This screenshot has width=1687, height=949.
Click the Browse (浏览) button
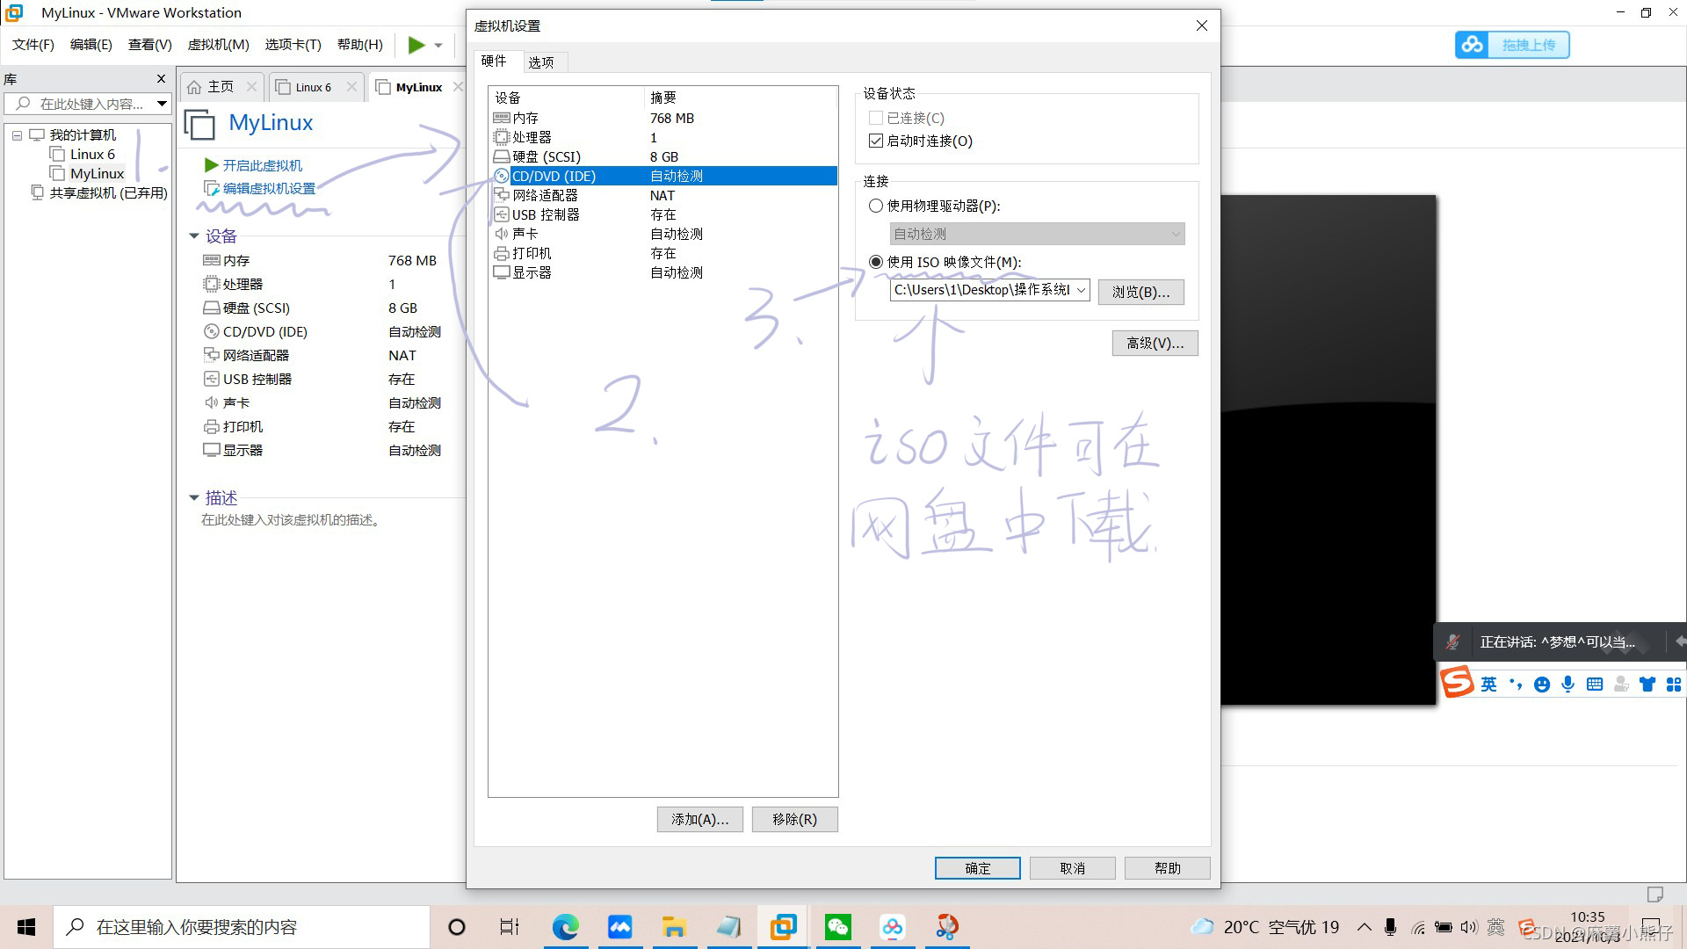(x=1140, y=292)
